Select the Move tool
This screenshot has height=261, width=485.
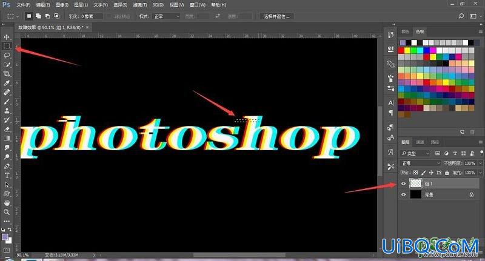coord(7,37)
